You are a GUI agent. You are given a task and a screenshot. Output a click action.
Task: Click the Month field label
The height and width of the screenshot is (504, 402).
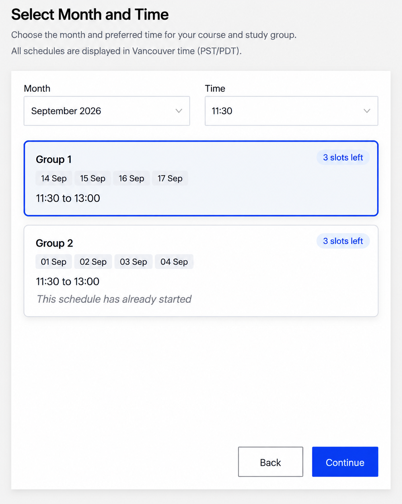pyautogui.click(x=37, y=89)
